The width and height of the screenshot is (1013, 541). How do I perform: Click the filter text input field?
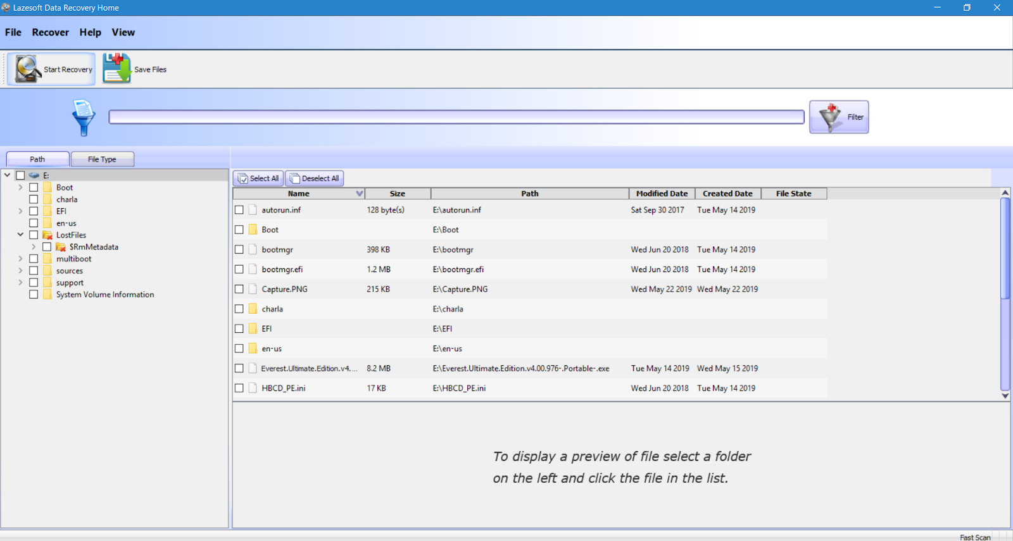tap(456, 117)
